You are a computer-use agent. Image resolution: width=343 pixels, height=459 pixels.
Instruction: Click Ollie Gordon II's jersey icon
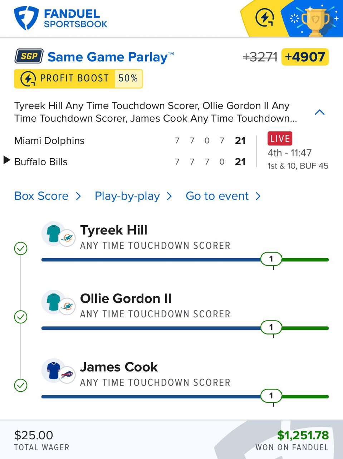(53, 302)
